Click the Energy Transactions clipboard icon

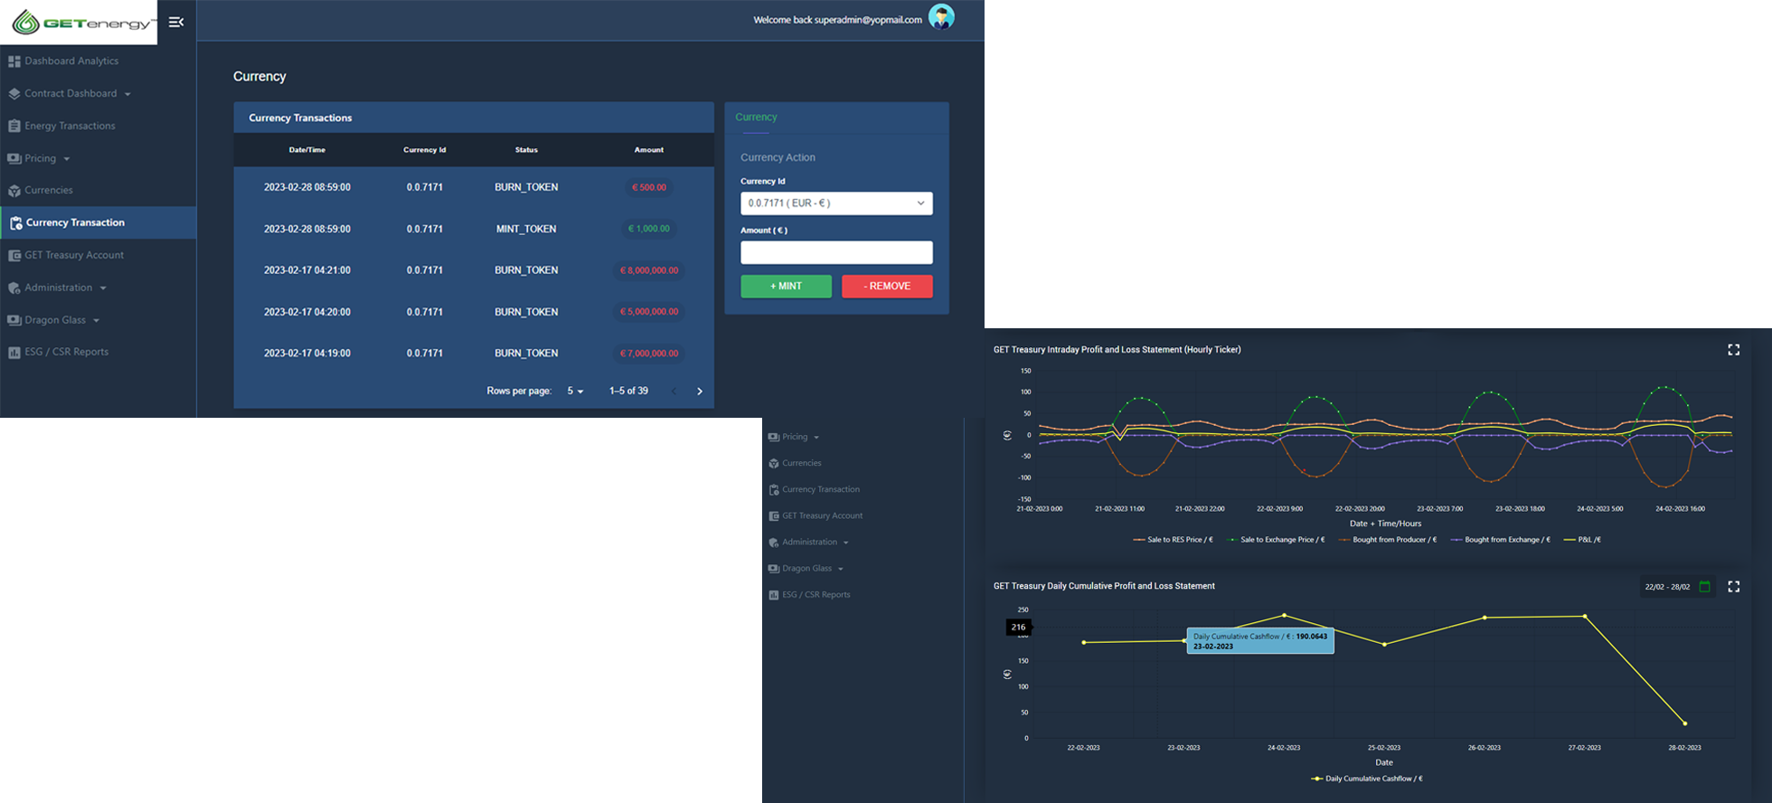click(14, 127)
